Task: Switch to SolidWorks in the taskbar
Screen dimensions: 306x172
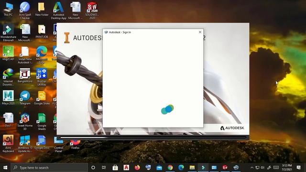Action: coord(225,168)
